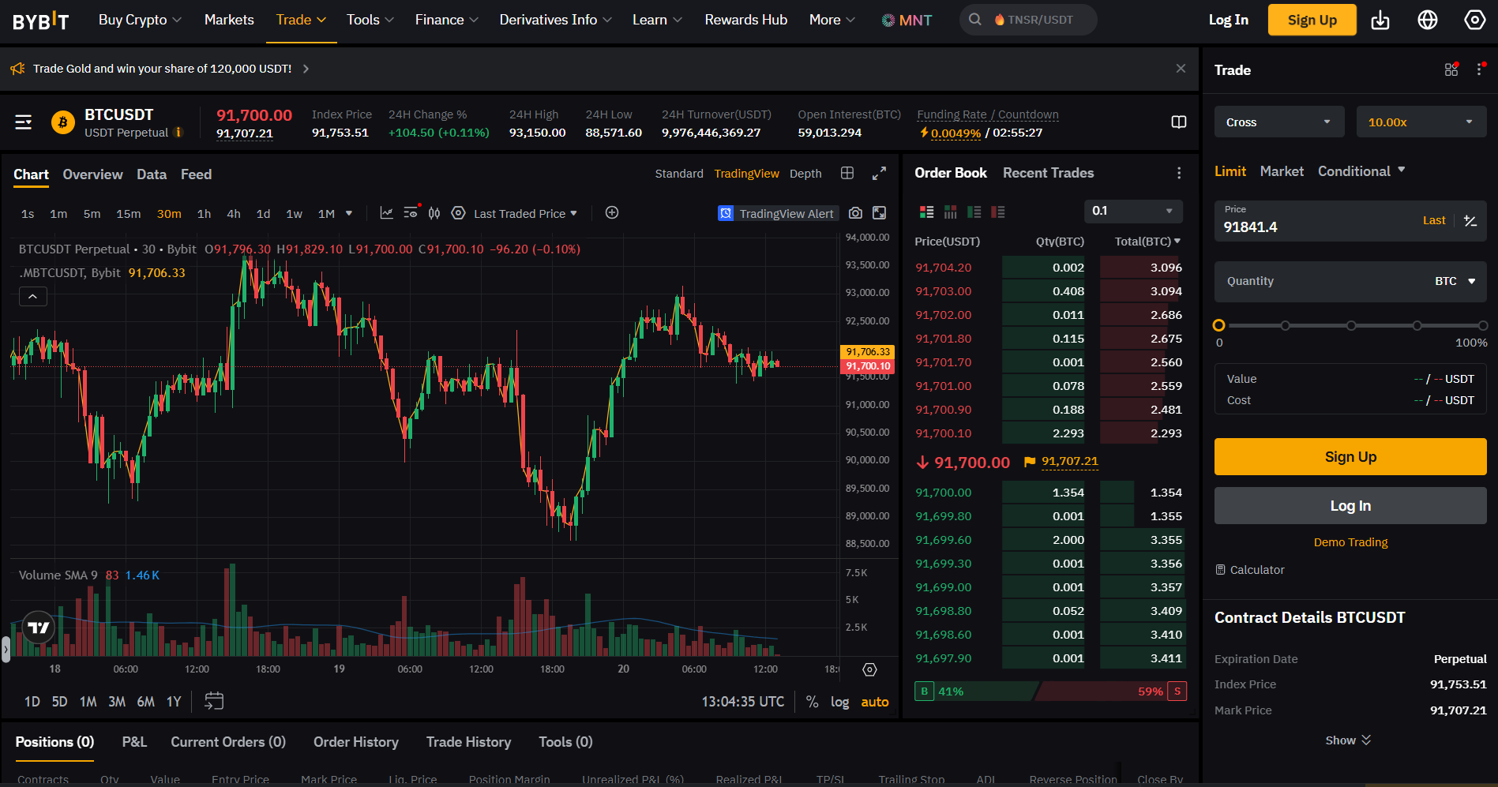Enable auto scaling on the chart
The image size is (1498, 787).
(874, 702)
